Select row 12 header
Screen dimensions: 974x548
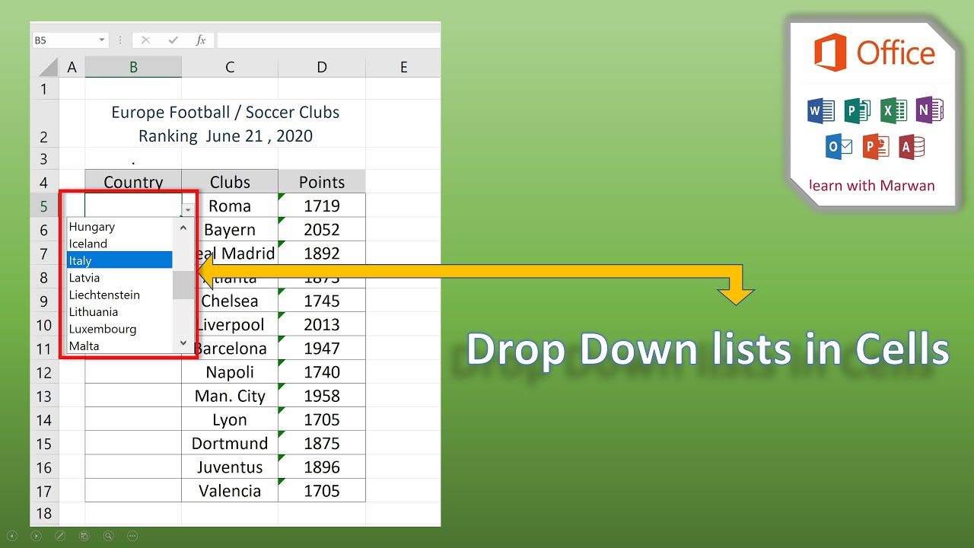tap(44, 372)
